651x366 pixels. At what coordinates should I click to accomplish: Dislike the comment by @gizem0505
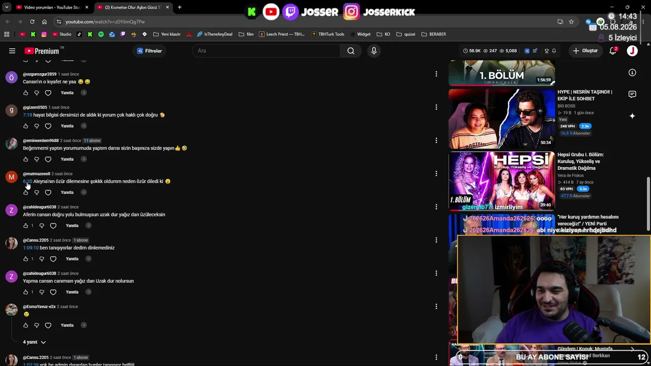click(37, 126)
